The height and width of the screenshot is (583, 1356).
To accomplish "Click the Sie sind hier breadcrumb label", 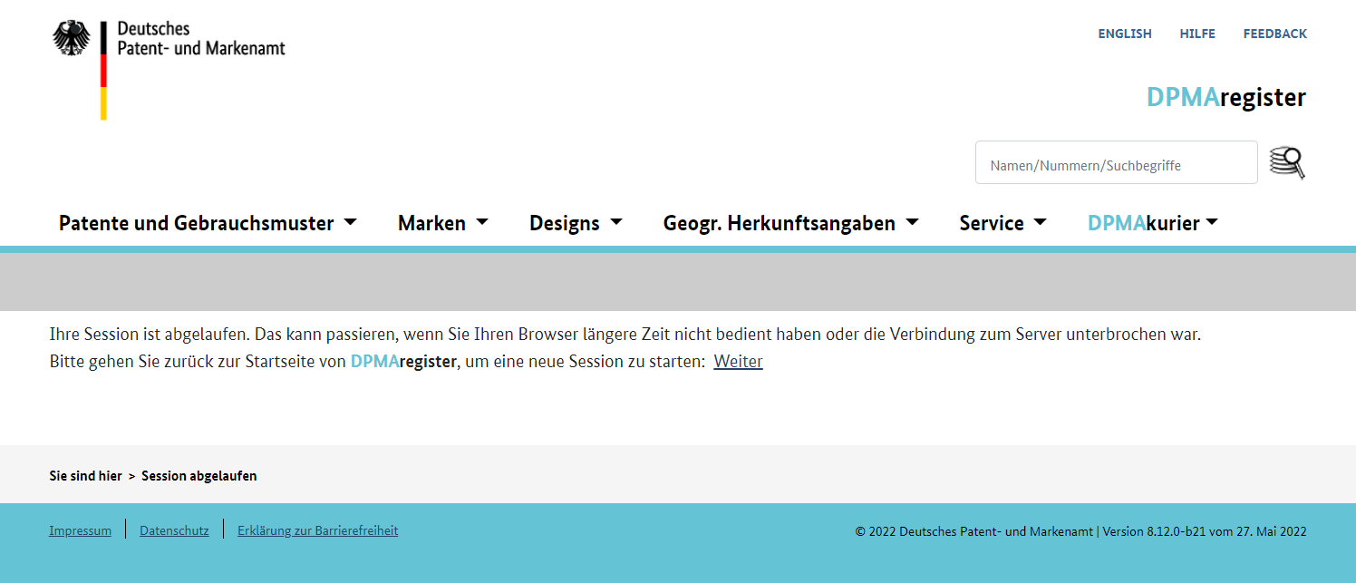I will pos(85,476).
